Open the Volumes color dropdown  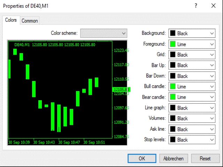point(192,118)
